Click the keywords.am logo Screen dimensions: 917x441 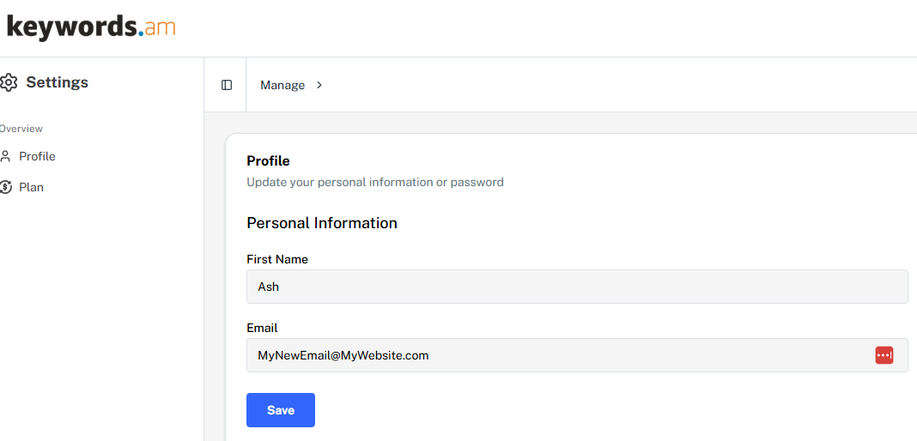[91, 27]
